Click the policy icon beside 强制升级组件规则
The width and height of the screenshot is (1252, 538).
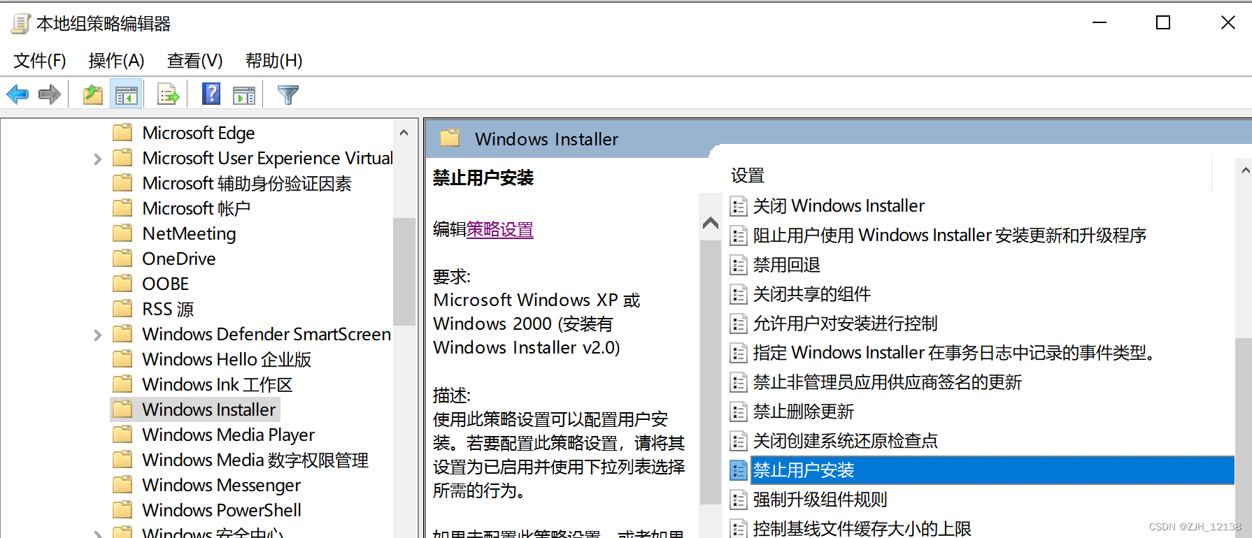click(739, 500)
